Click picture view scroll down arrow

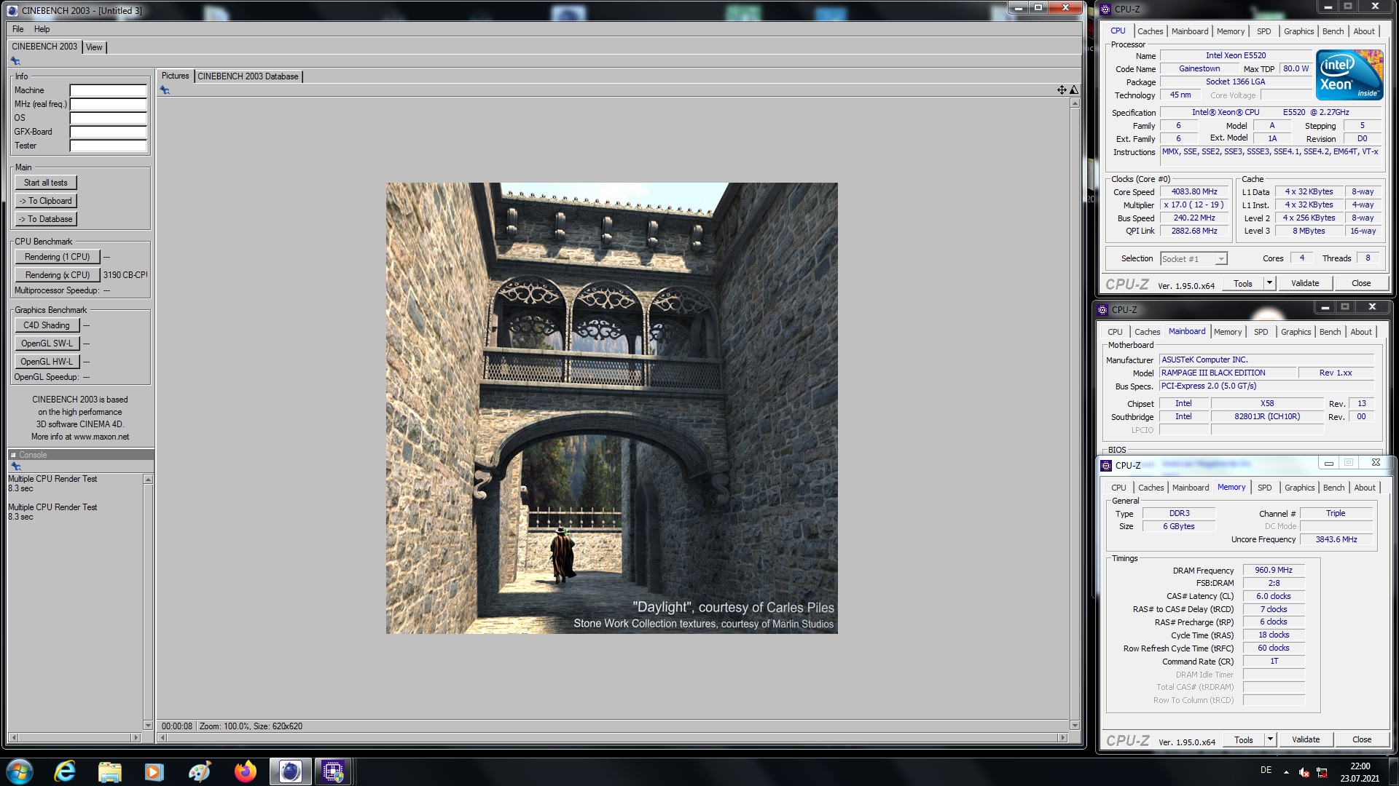1075,726
